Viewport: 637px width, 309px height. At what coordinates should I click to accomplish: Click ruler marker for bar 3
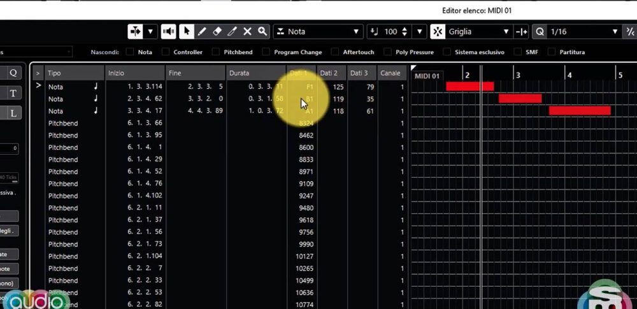(x=517, y=75)
